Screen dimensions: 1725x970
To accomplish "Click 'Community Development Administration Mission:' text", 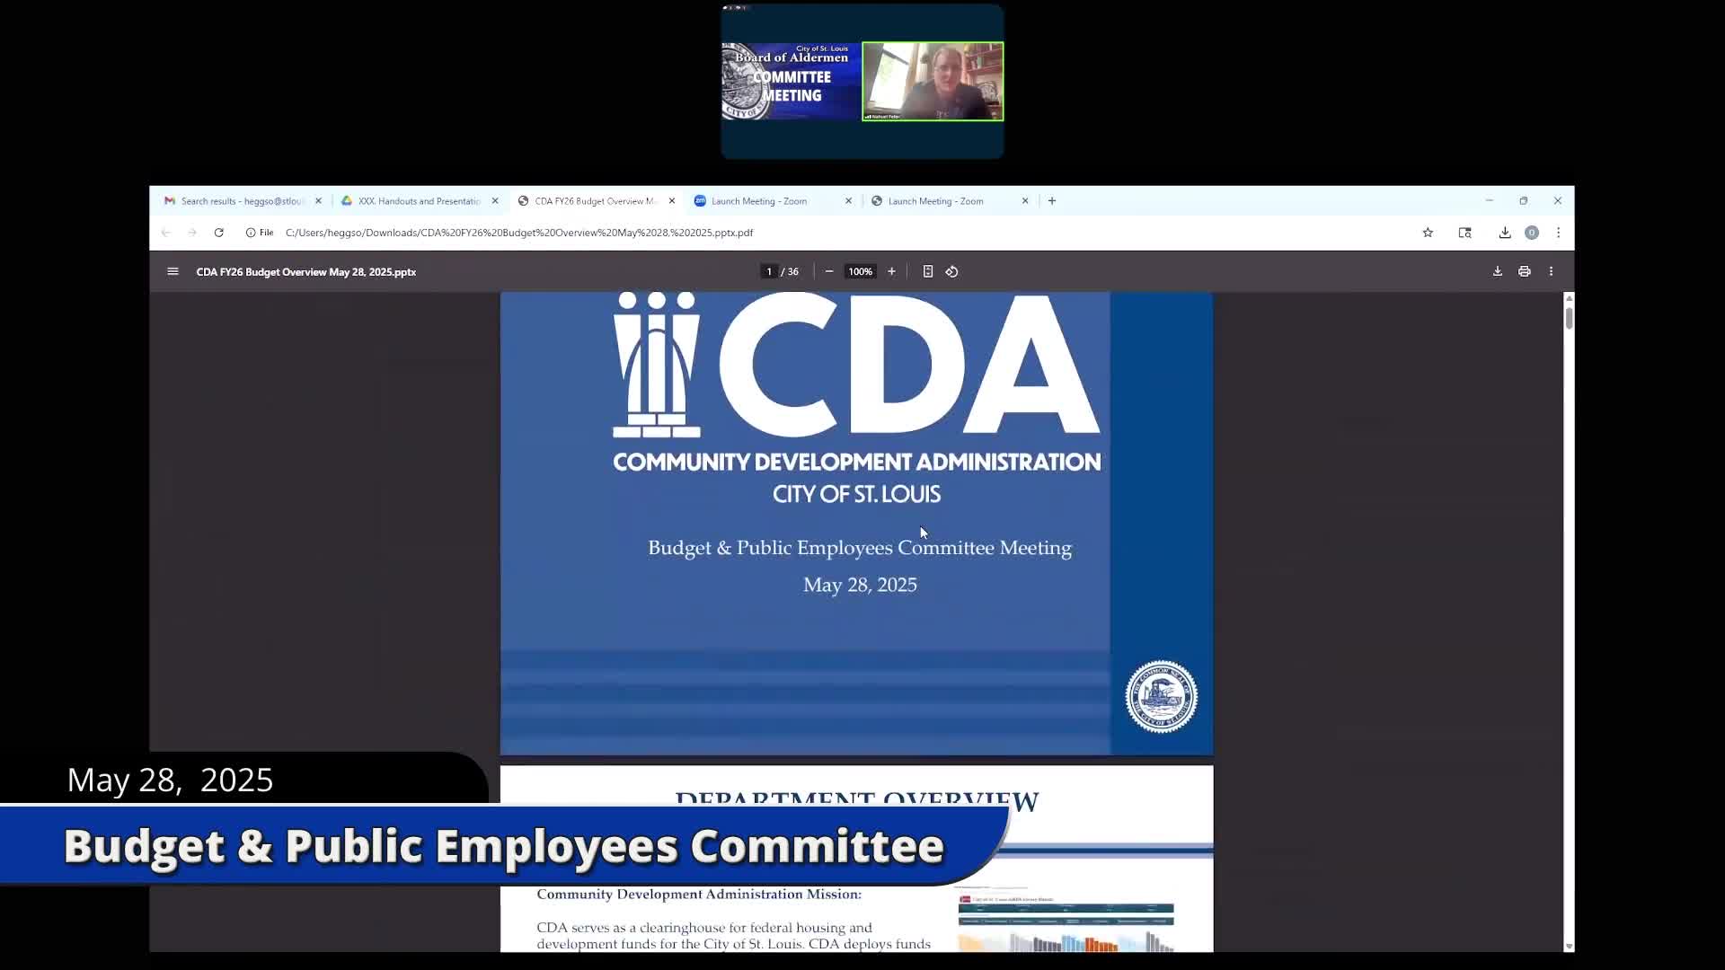I will [699, 895].
